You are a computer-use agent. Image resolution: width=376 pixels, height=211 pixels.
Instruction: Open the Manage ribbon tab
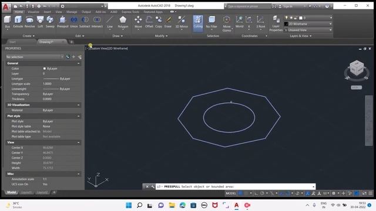pyautogui.click(x=72, y=12)
